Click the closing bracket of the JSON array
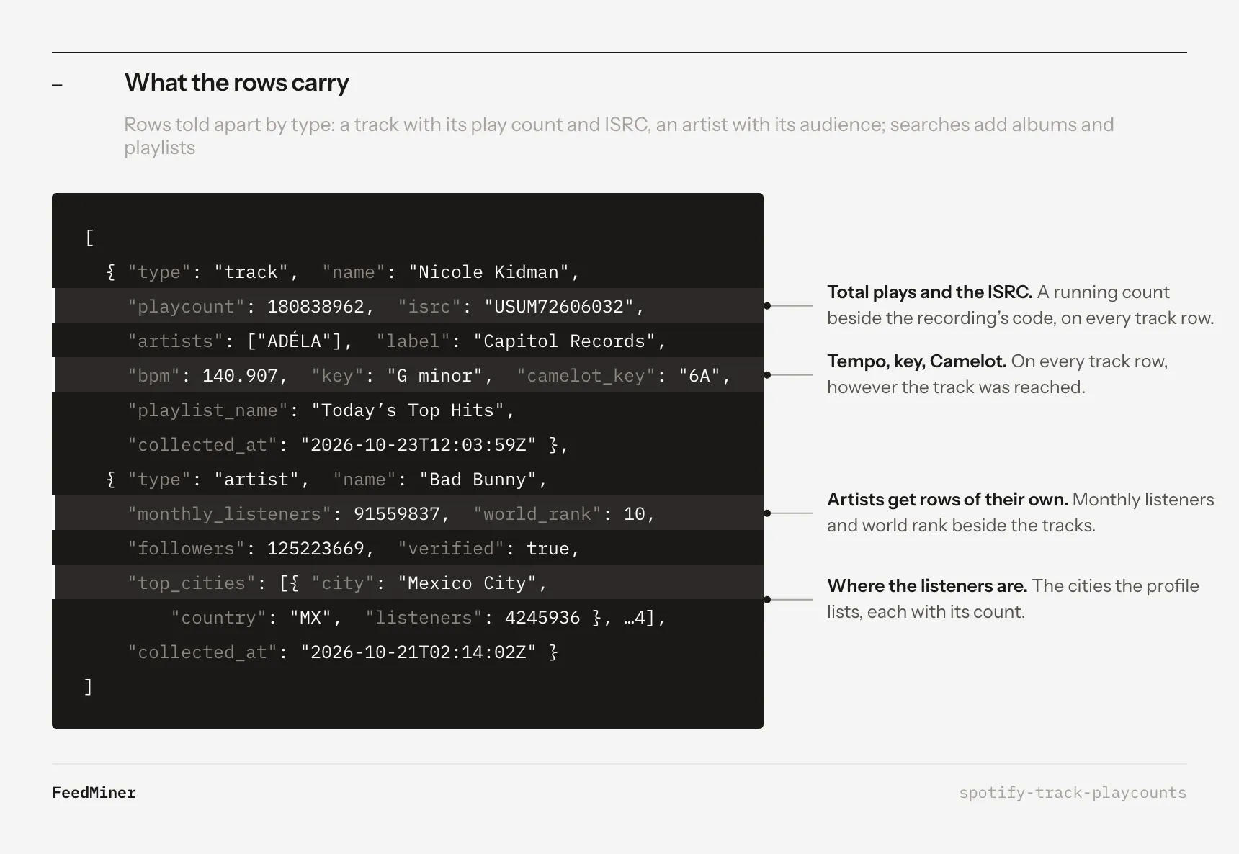The height and width of the screenshot is (854, 1239). click(89, 687)
